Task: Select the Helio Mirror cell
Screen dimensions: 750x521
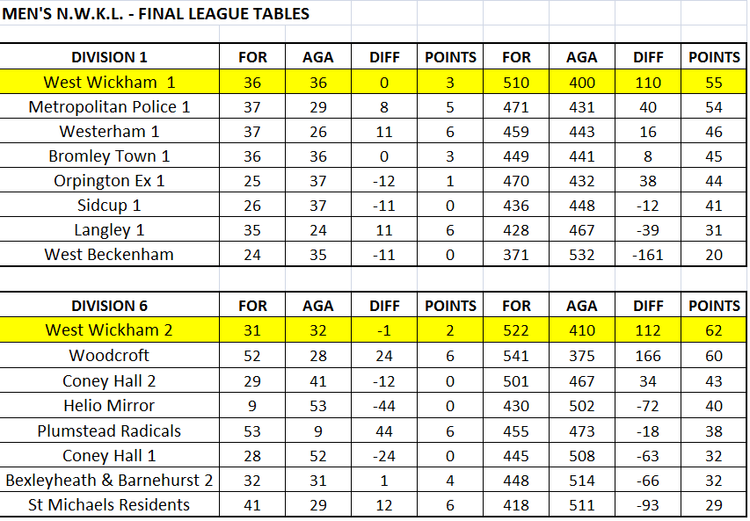Action: 110,405
